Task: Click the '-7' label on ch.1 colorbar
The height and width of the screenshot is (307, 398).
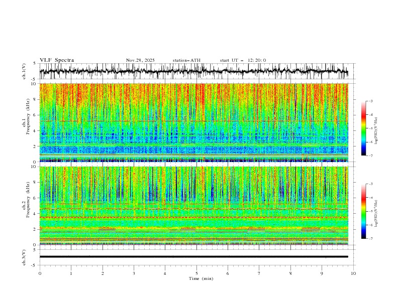Action: click(x=370, y=156)
